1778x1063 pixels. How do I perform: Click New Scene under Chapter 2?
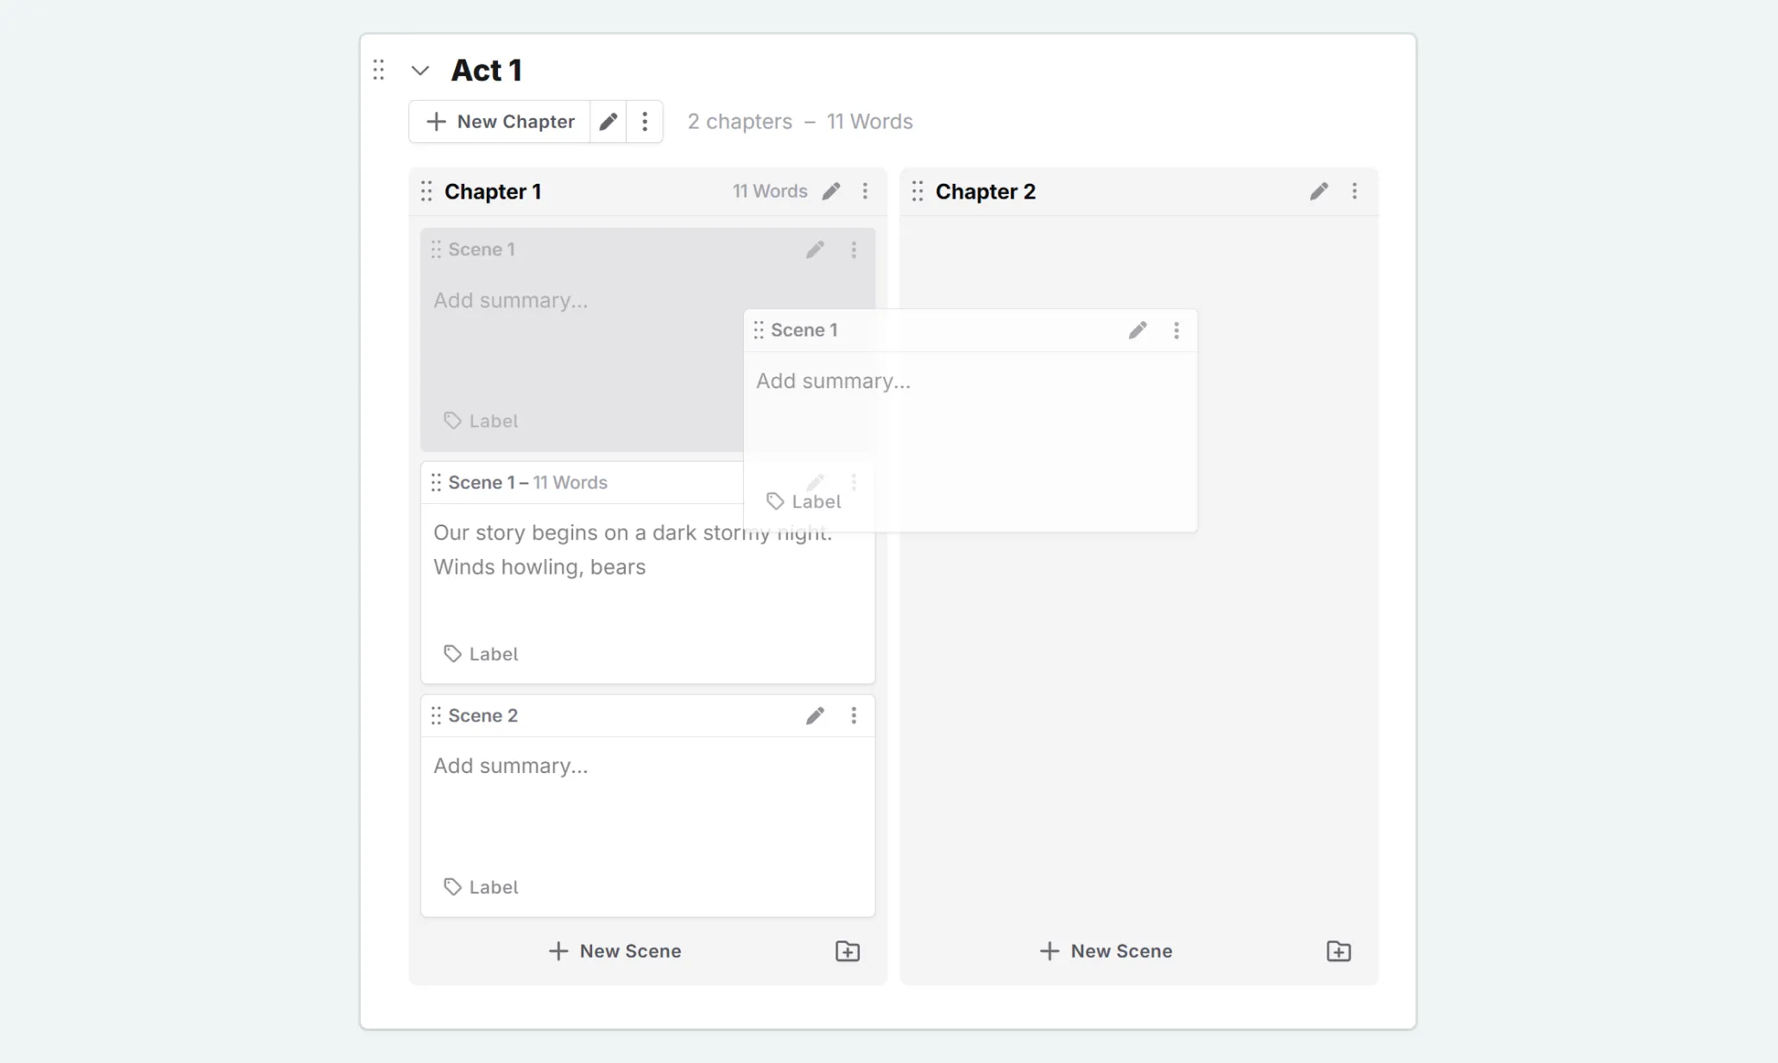(1106, 951)
